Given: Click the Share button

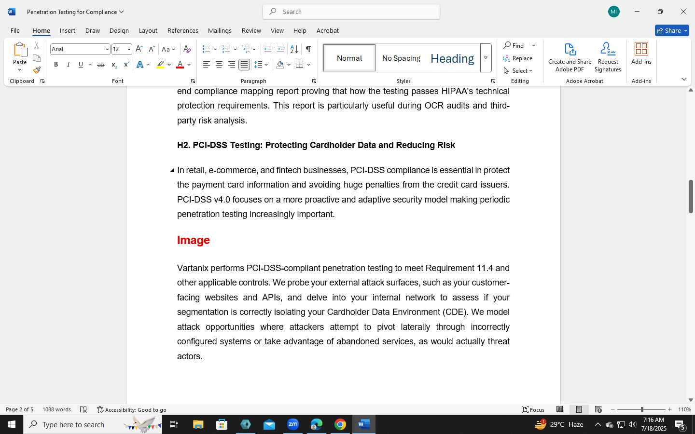Looking at the screenshot, I should tap(672, 30).
